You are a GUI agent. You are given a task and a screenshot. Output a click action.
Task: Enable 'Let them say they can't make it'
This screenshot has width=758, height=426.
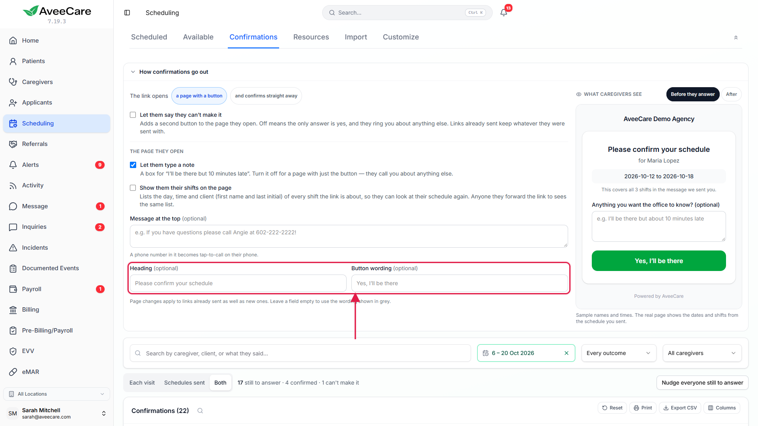133,115
